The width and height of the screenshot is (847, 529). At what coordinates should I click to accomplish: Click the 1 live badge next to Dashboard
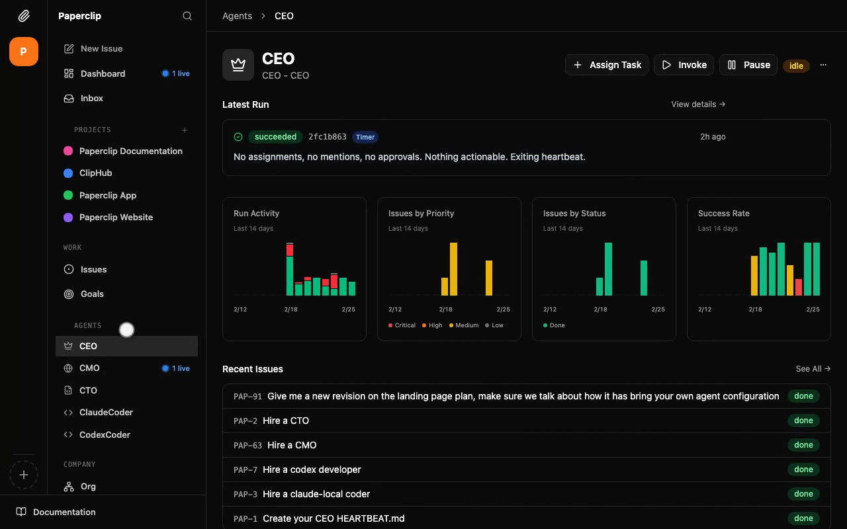pyautogui.click(x=176, y=73)
